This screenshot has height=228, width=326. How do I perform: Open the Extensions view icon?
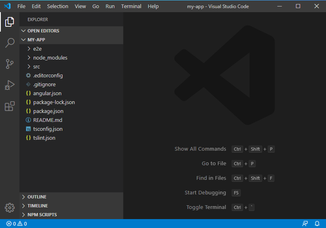click(x=10, y=106)
